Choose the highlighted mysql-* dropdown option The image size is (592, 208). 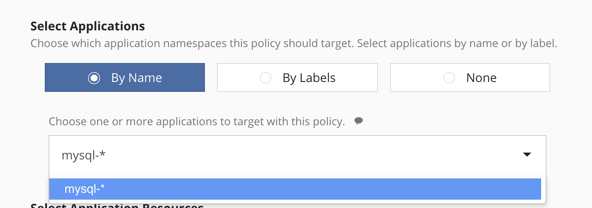coord(84,189)
